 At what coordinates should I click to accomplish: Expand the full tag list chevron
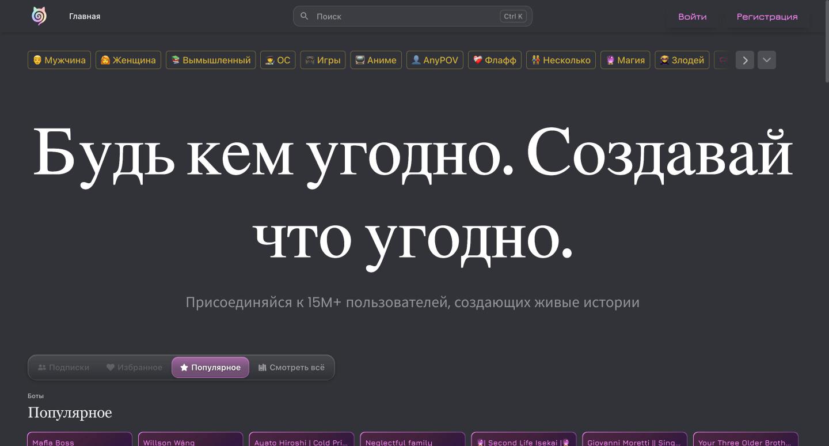(x=767, y=60)
